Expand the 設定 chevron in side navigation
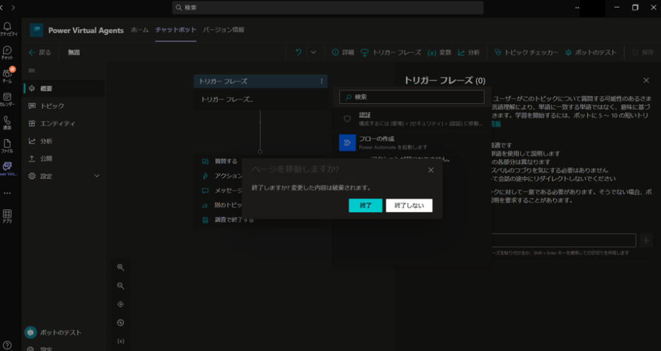The image size is (661, 351). (x=97, y=176)
